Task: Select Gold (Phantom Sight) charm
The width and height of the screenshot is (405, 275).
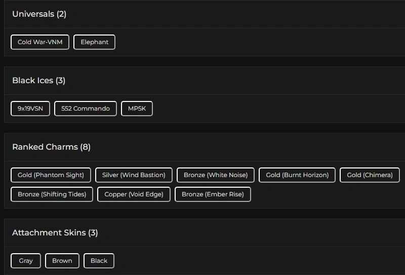Action: [51, 175]
